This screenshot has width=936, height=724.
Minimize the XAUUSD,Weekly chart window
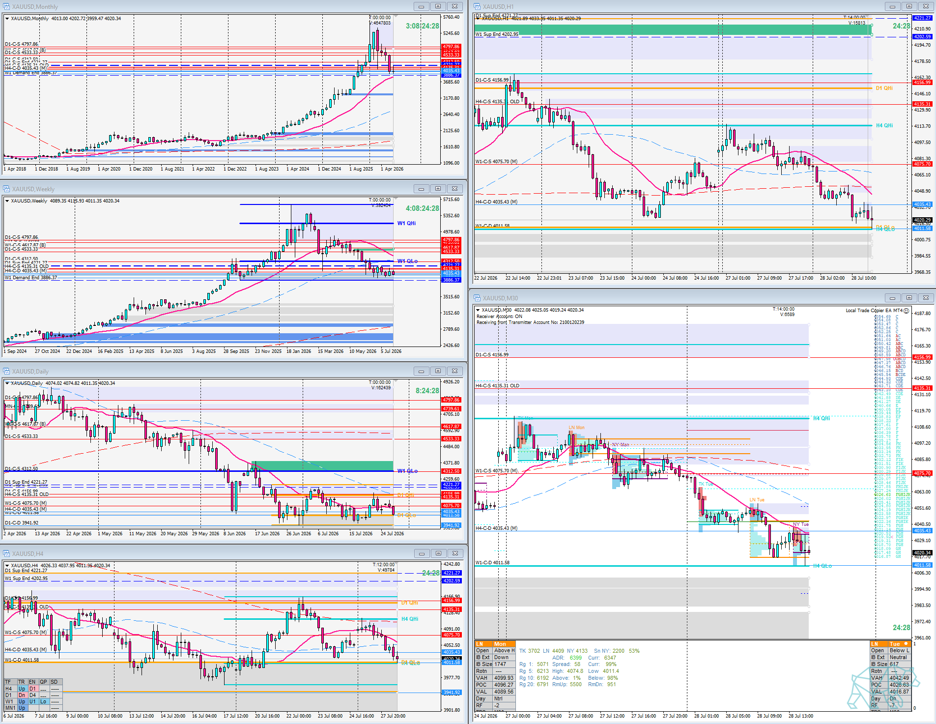point(422,189)
